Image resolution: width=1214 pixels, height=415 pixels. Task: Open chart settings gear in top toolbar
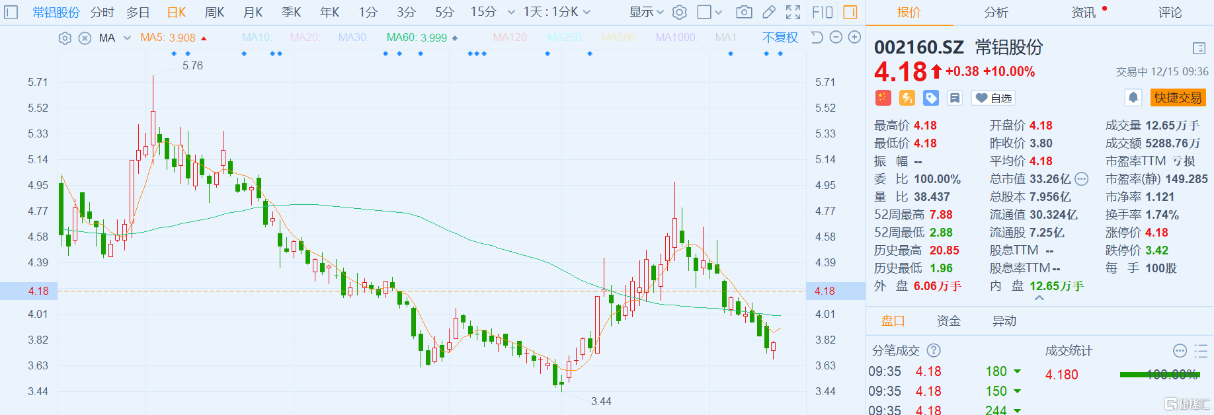(x=679, y=12)
